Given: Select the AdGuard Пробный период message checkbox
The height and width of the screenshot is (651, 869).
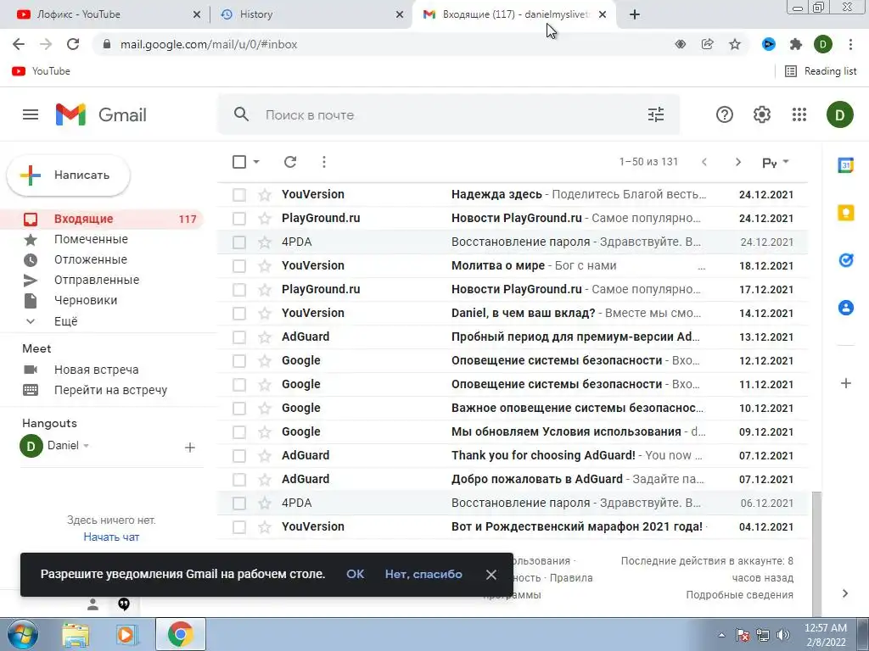Looking at the screenshot, I should (x=238, y=337).
